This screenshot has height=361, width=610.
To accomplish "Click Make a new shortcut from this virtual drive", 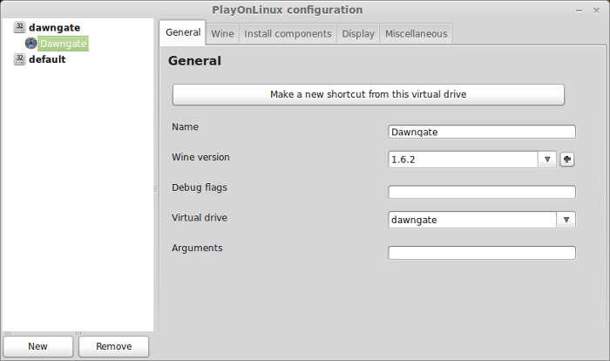I will click(369, 94).
